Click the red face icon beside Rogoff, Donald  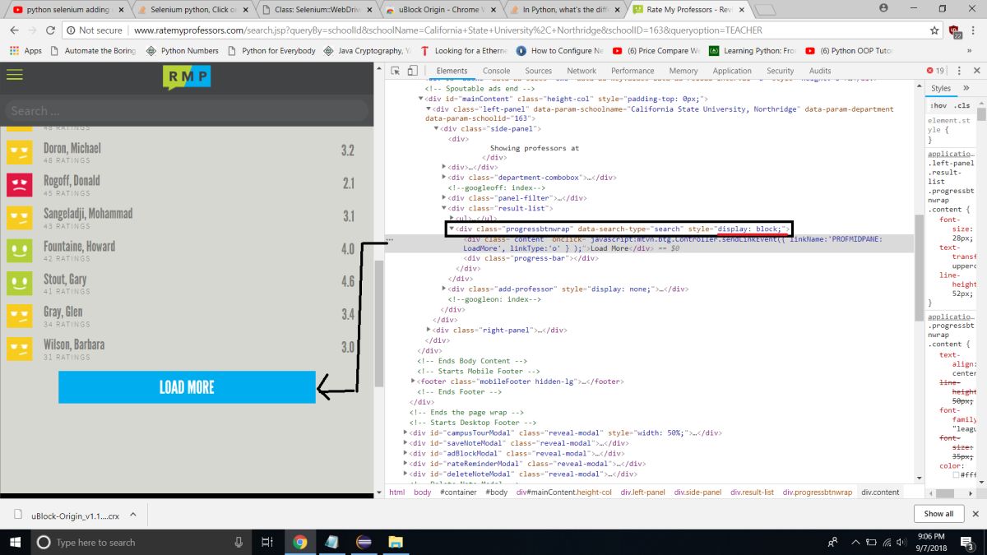coord(19,185)
